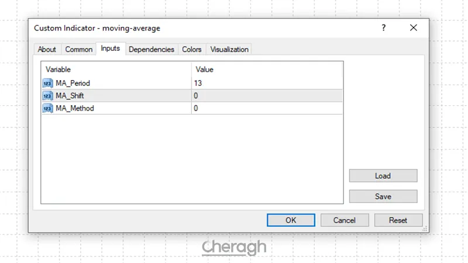Click the Reset button
Image resolution: width=468 pixels, height=263 pixels.
[398, 220]
